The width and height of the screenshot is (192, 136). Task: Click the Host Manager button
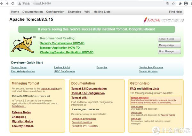point(169,52)
